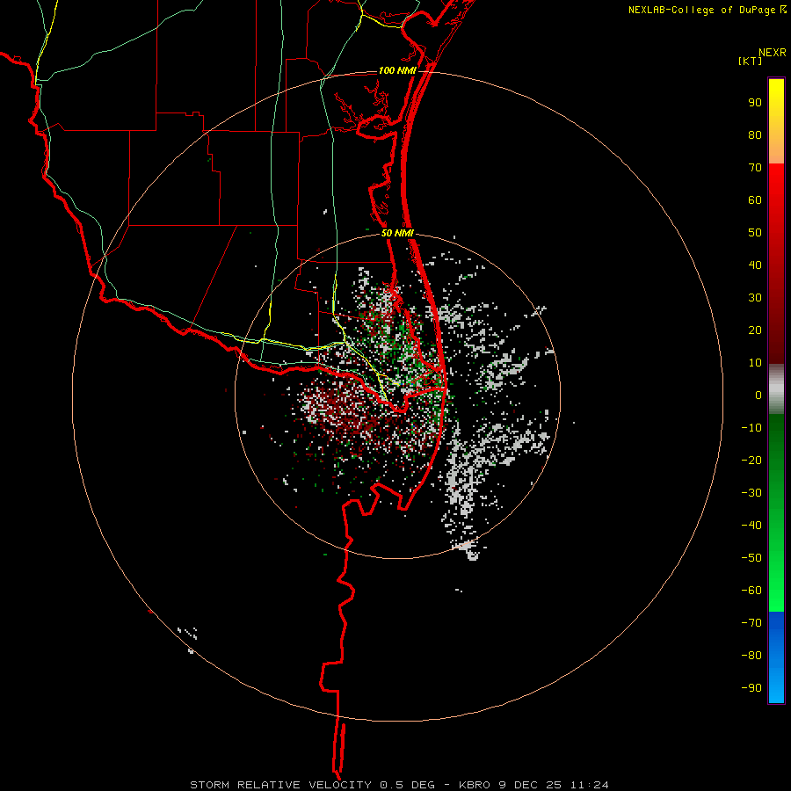This screenshot has height=791, width=791.
Task: Click the -10 value on velocity scale
Action: point(751,428)
